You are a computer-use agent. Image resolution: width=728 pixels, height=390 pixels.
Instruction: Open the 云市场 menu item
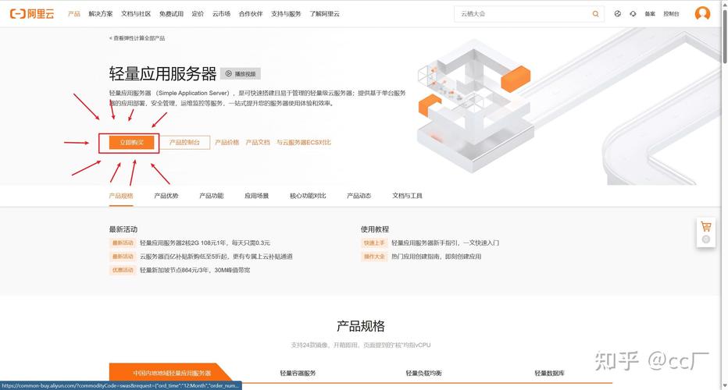[222, 14]
